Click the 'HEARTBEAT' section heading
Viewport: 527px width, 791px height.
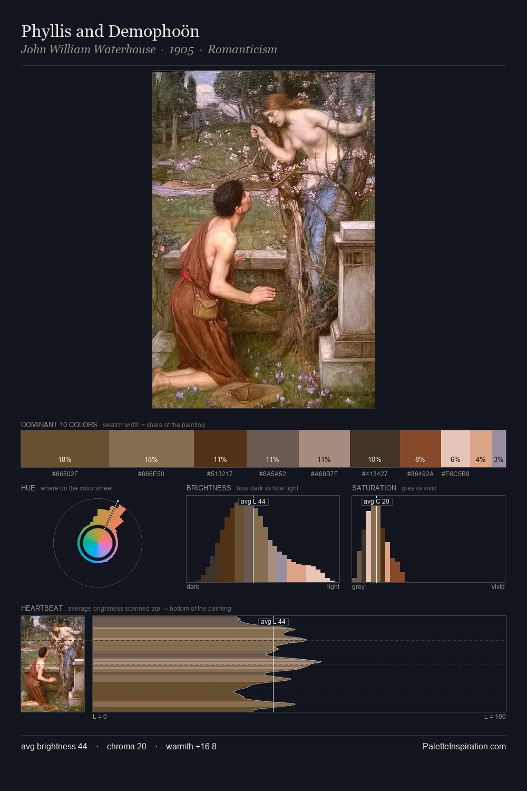[x=42, y=608]
